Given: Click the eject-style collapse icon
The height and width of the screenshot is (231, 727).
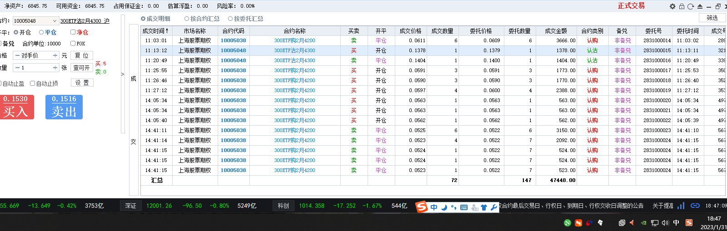Looking at the screenshot, I should click(700, 6).
